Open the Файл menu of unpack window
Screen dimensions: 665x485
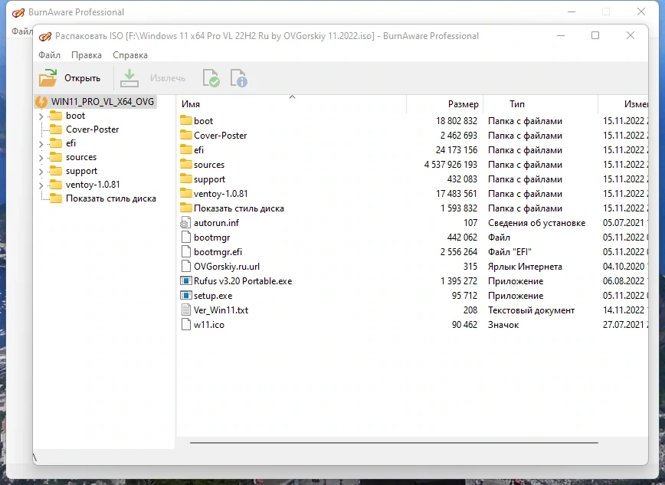[x=49, y=55]
